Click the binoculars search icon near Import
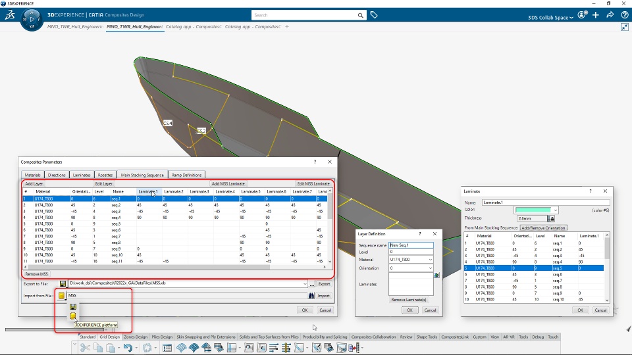The image size is (632, 355). (311, 295)
